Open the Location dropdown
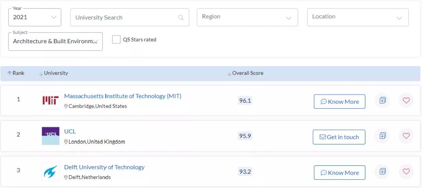The image size is (422, 188). coord(358,18)
